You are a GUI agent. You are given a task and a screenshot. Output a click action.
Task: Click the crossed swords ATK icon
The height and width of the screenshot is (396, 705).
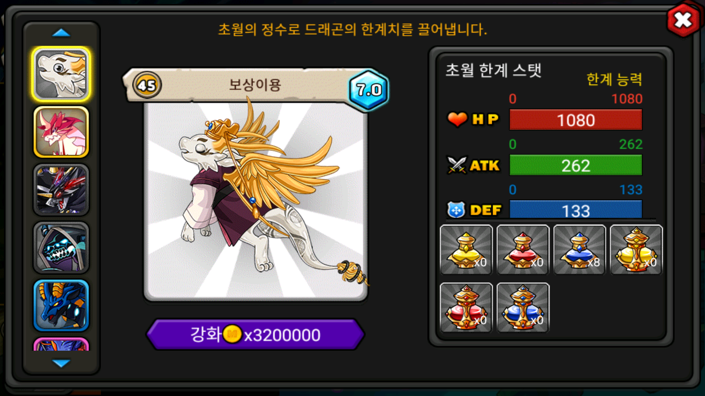tap(456, 165)
